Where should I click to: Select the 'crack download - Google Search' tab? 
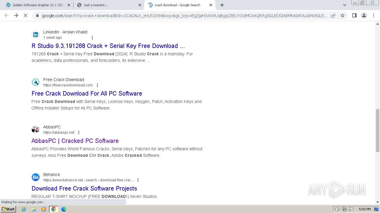pos(180,5)
